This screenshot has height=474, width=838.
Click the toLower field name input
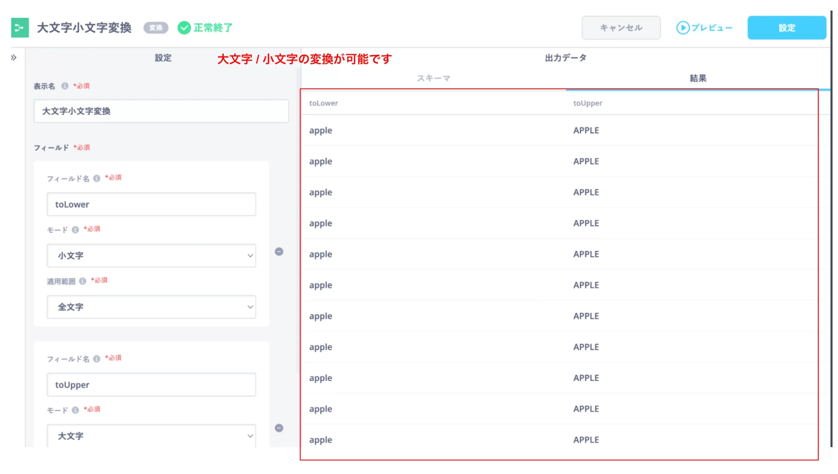[x=151, y=204]
